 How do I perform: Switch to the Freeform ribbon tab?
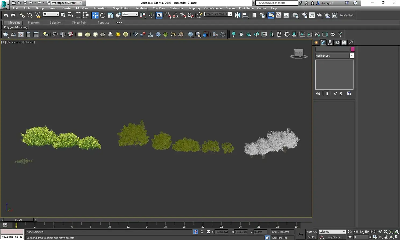tap(34, 23)
